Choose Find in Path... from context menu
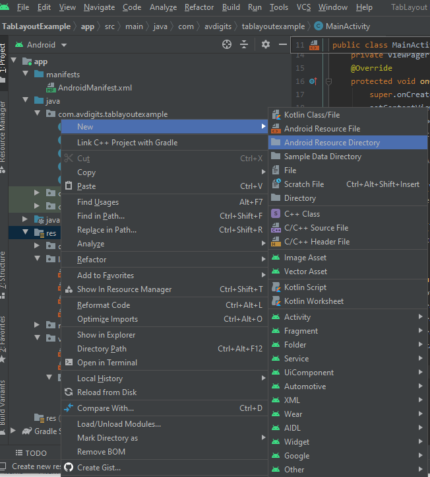 [x=164, y=216]
